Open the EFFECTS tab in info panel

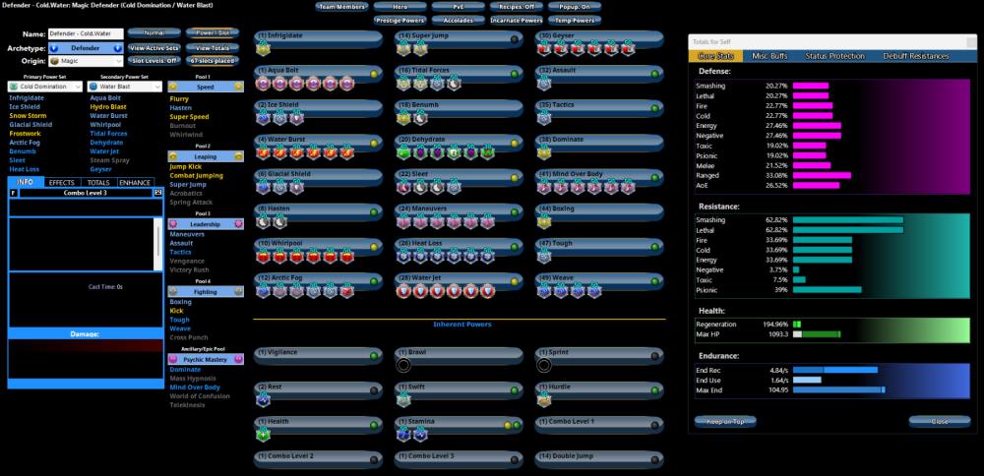pyautogui.click(x=61, y=182)
